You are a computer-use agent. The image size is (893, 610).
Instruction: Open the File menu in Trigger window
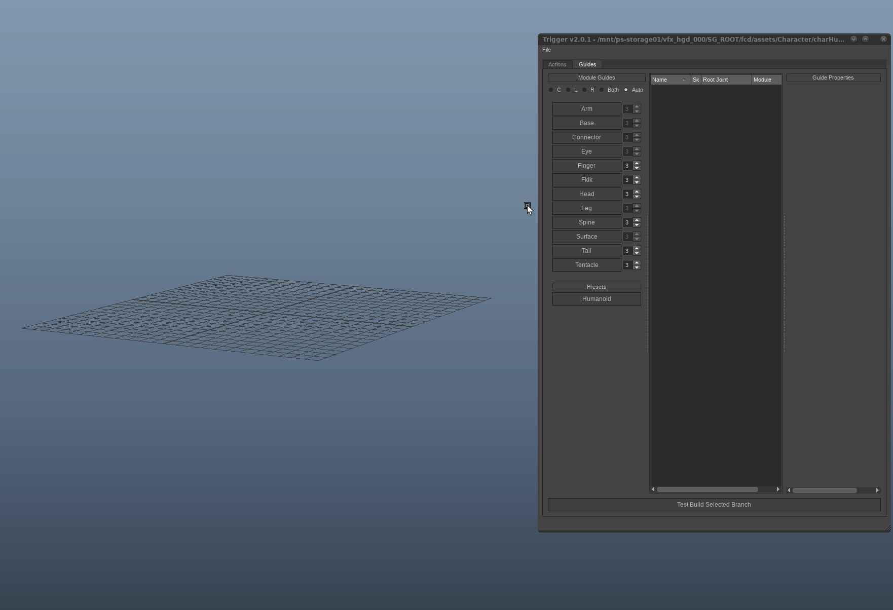tap(546, 50)
